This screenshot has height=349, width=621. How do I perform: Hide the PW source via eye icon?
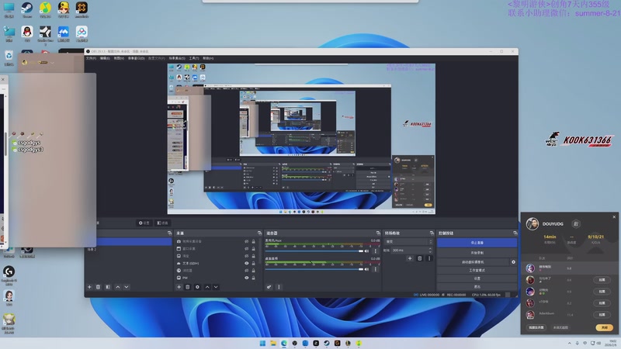point(246,278)
